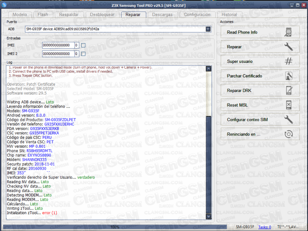308x231 pixels.
Task: Click the PDA version value G935FXXS3ERKB
Action: pyautogui.click(x=44, y=129)
